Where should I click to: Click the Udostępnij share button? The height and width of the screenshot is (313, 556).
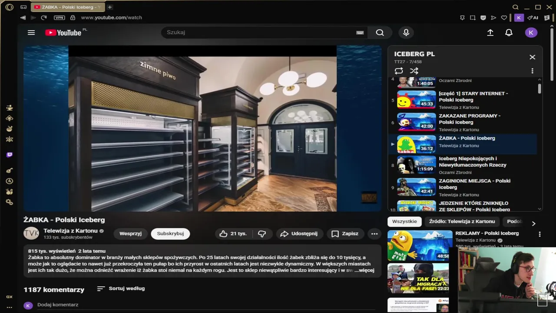click(300, 234)
